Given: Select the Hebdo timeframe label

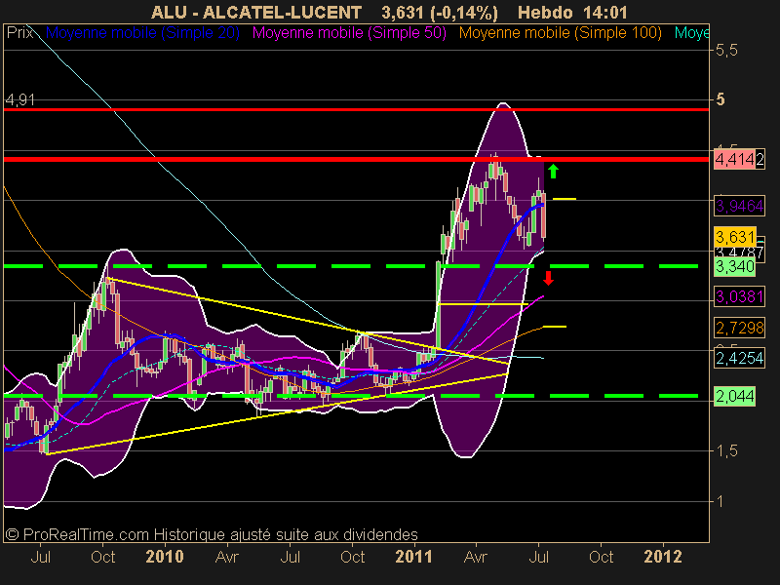Looking at the screenshot, I should (x=546, y=12).
